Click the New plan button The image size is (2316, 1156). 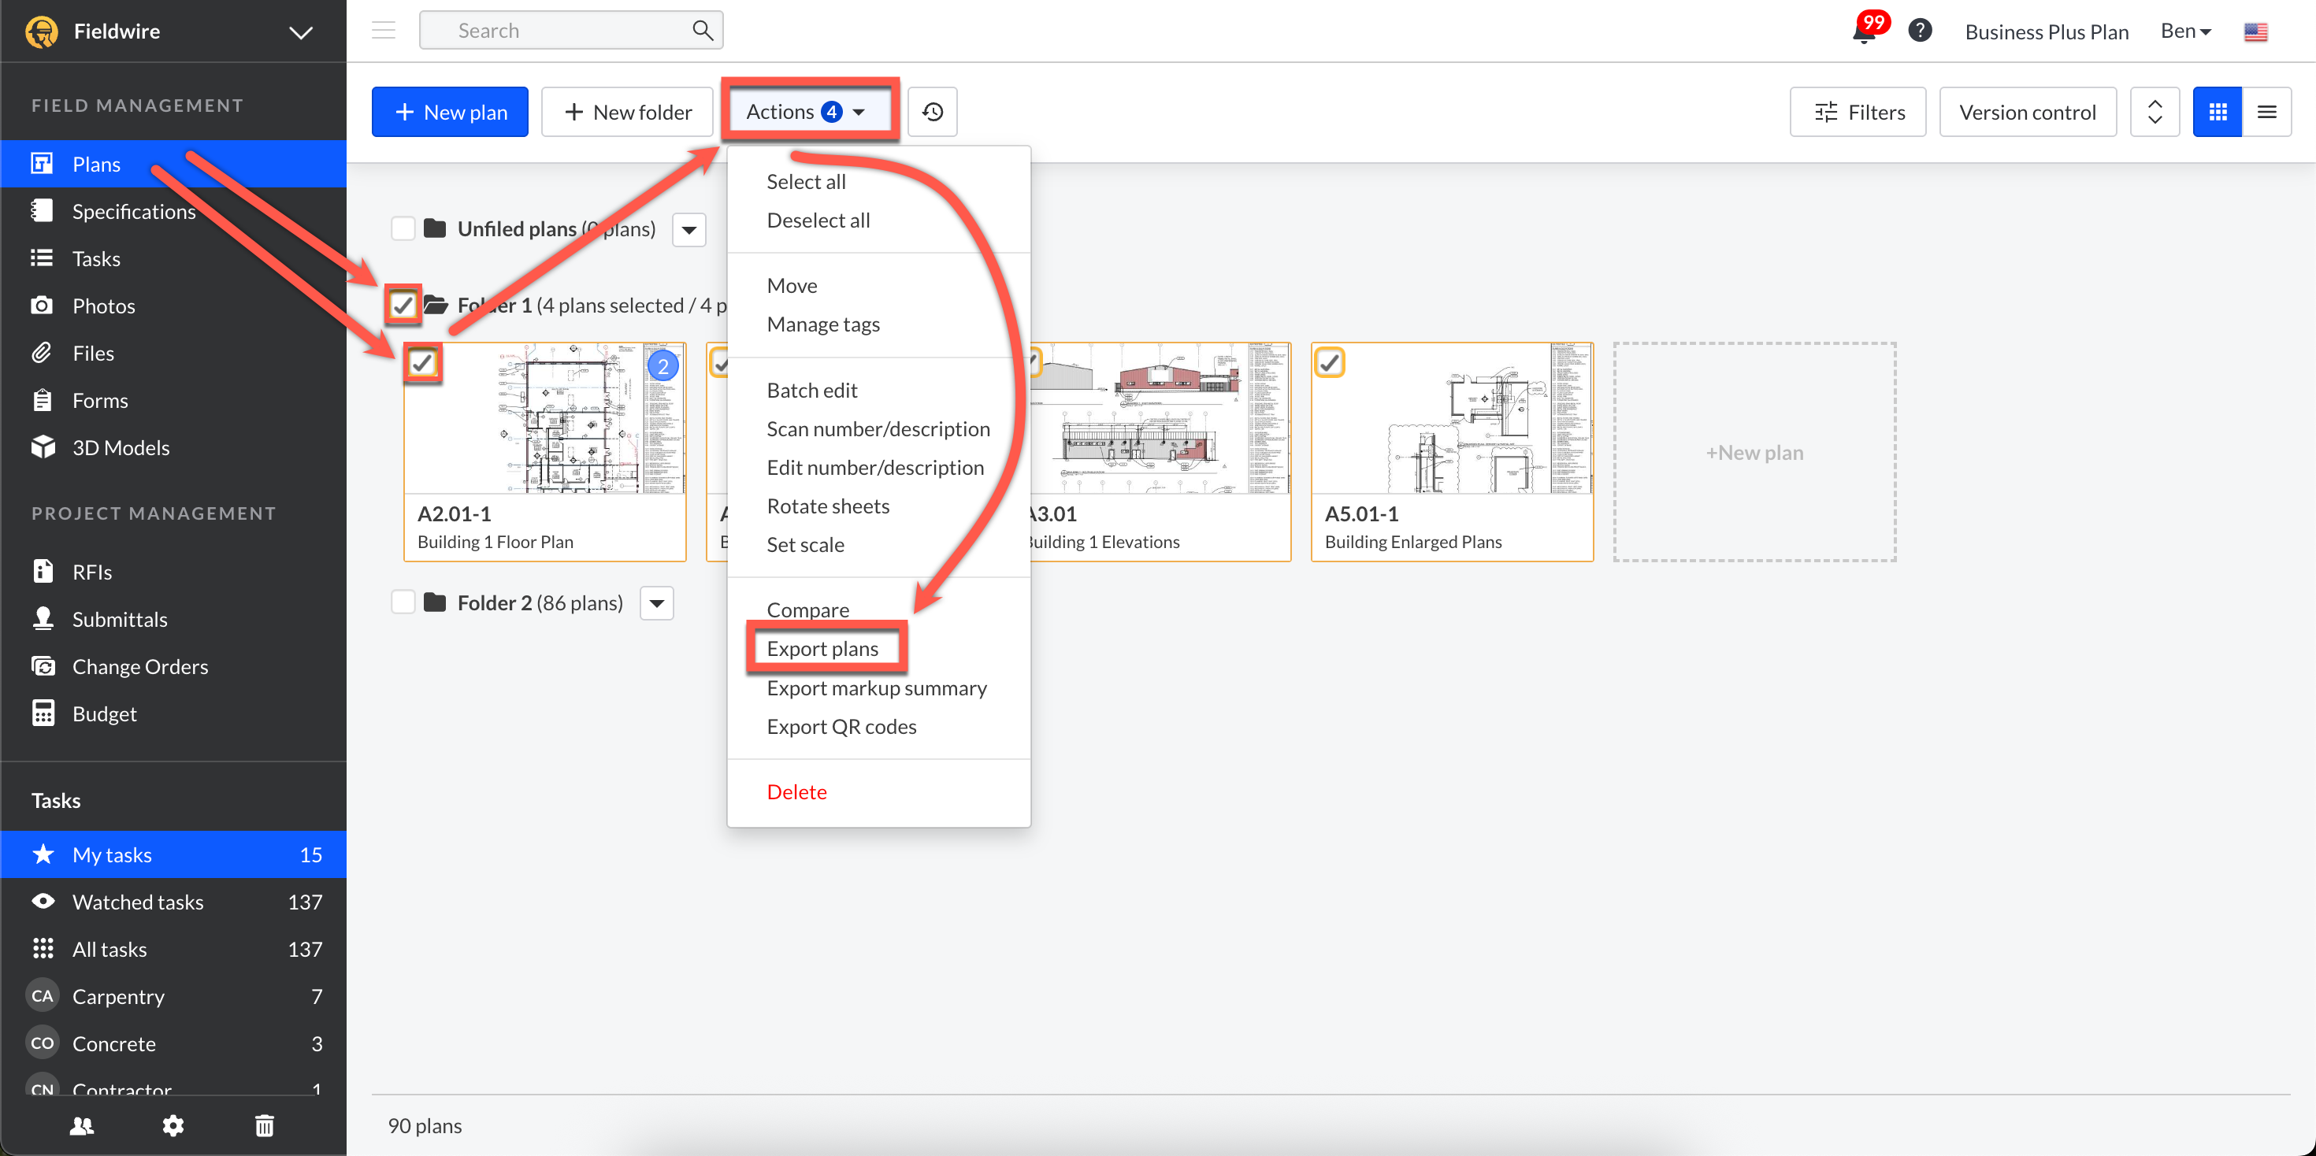450,112
